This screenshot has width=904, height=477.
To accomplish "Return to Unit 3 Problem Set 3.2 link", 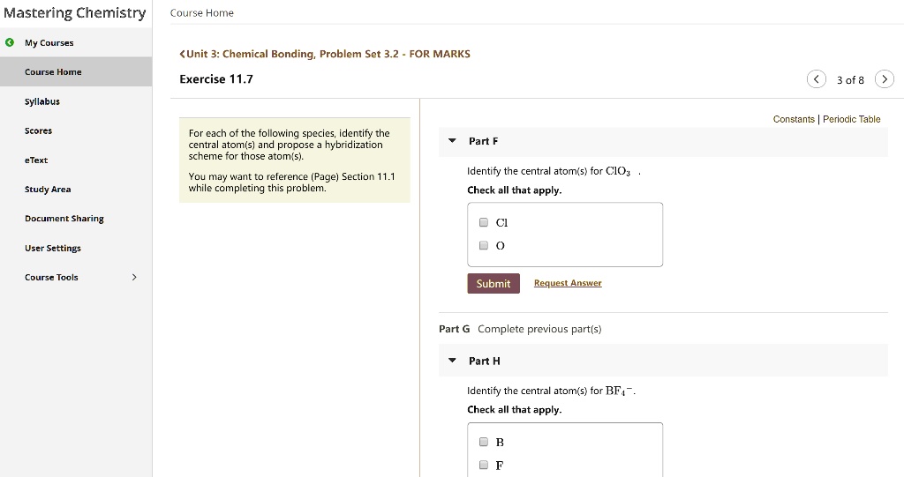I will (325, 54).
